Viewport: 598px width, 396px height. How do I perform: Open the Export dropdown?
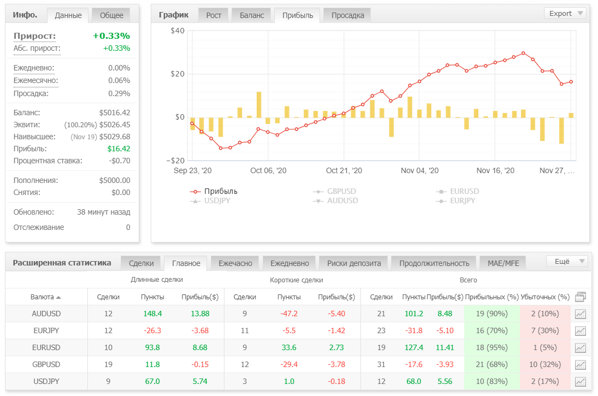pos(566,13)
